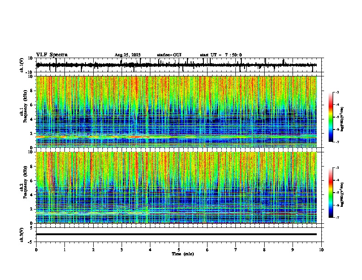The width and height of the screenshot is (362, 280).
Task: Click the "4" kHz tick of ch.2 spectrogram
Action: 32,195
